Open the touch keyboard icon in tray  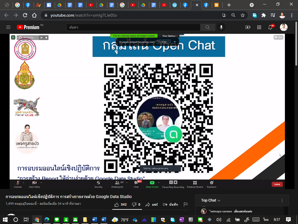pyautogui.click(x=256, y=220)
